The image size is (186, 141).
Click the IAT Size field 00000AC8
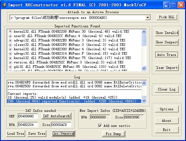pyautogui.click(x=61, y=125)
